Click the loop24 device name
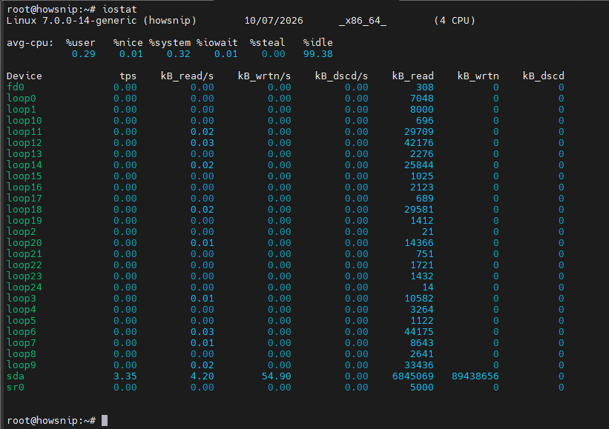 point(24,287)
